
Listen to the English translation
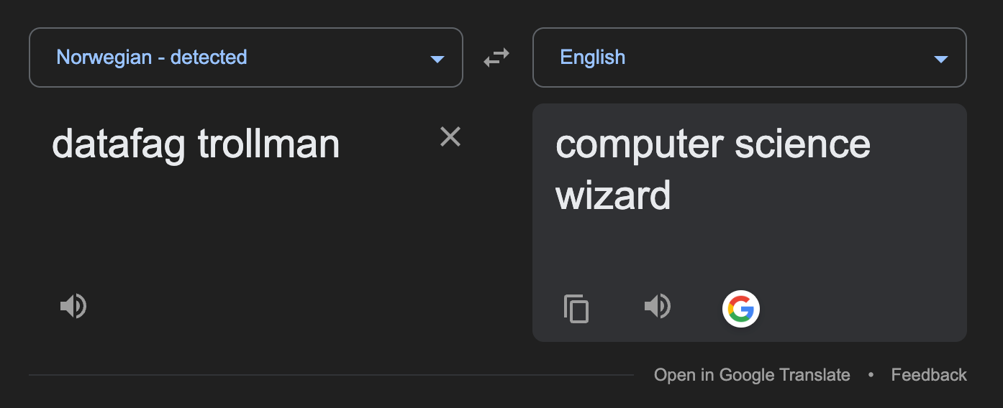pyautogui.click(x=658, y=307)
